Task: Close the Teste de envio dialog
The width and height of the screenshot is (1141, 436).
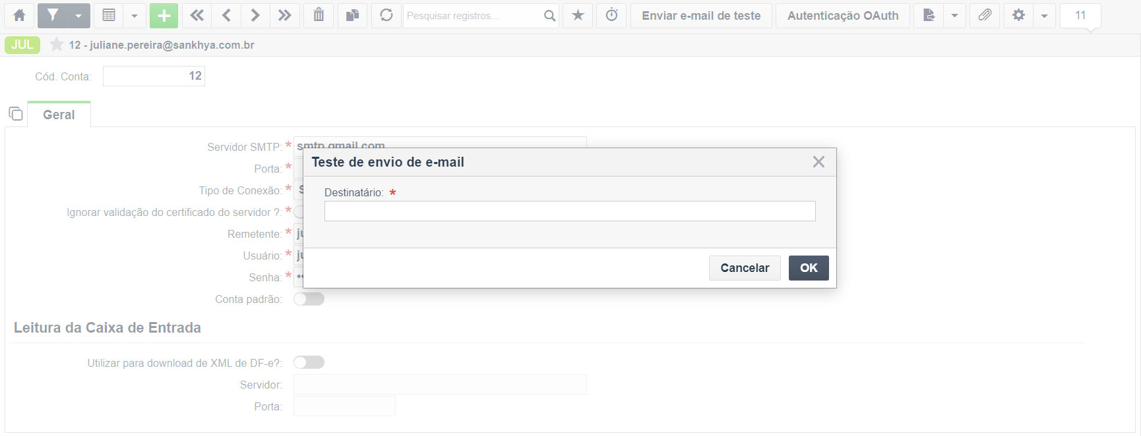Action: (x=818, y=162)
